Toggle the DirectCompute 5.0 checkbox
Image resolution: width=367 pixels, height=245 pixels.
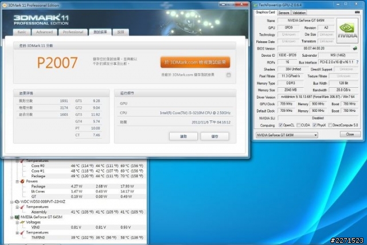[x=330, y=125]
